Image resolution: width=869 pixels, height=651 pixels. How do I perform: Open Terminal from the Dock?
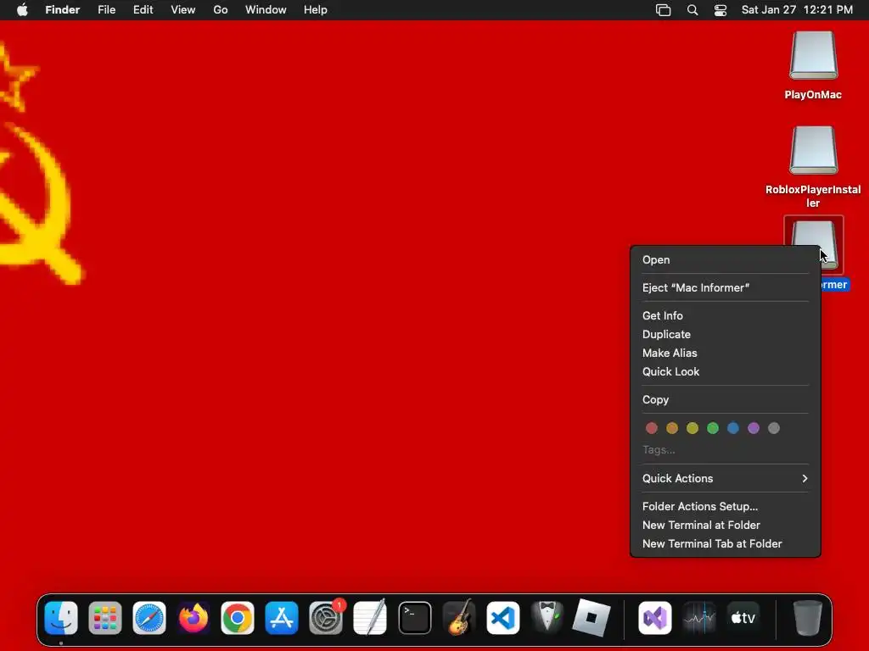click(414, 618)
